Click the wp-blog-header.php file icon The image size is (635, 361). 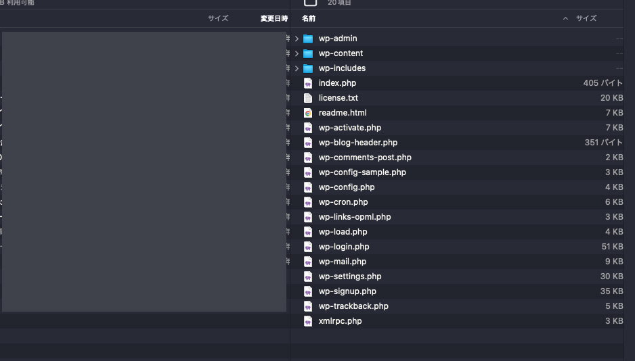(x=308, y=143)
